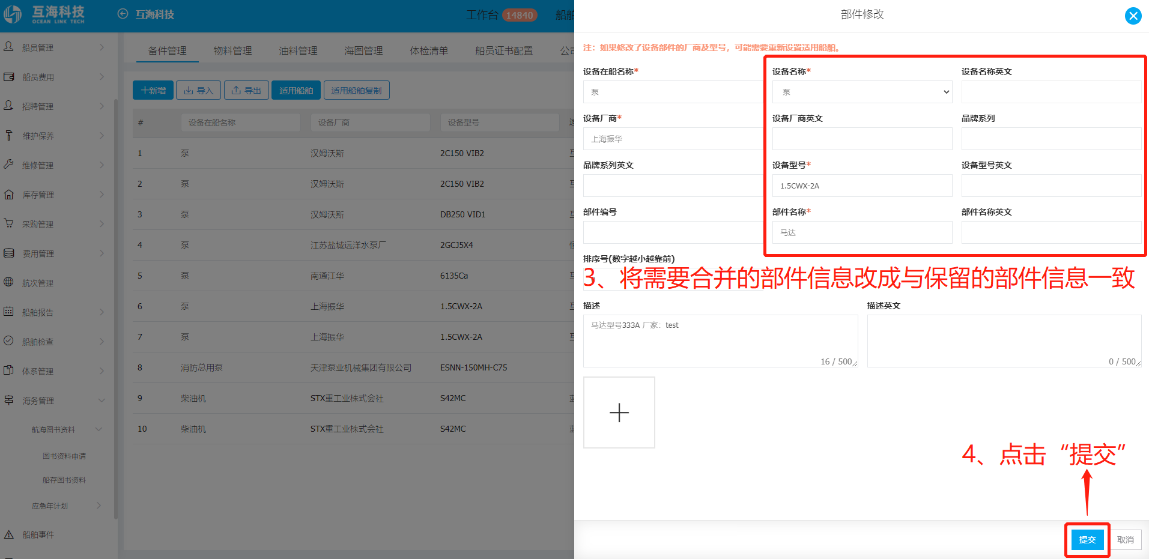1149x559 pixels.
Task: Click the 船员费用 wallet icon
Action: 9,76
